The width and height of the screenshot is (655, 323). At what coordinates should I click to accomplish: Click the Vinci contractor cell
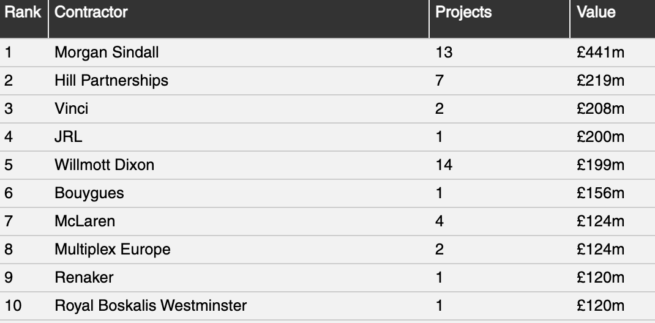[x=72, y=108]
